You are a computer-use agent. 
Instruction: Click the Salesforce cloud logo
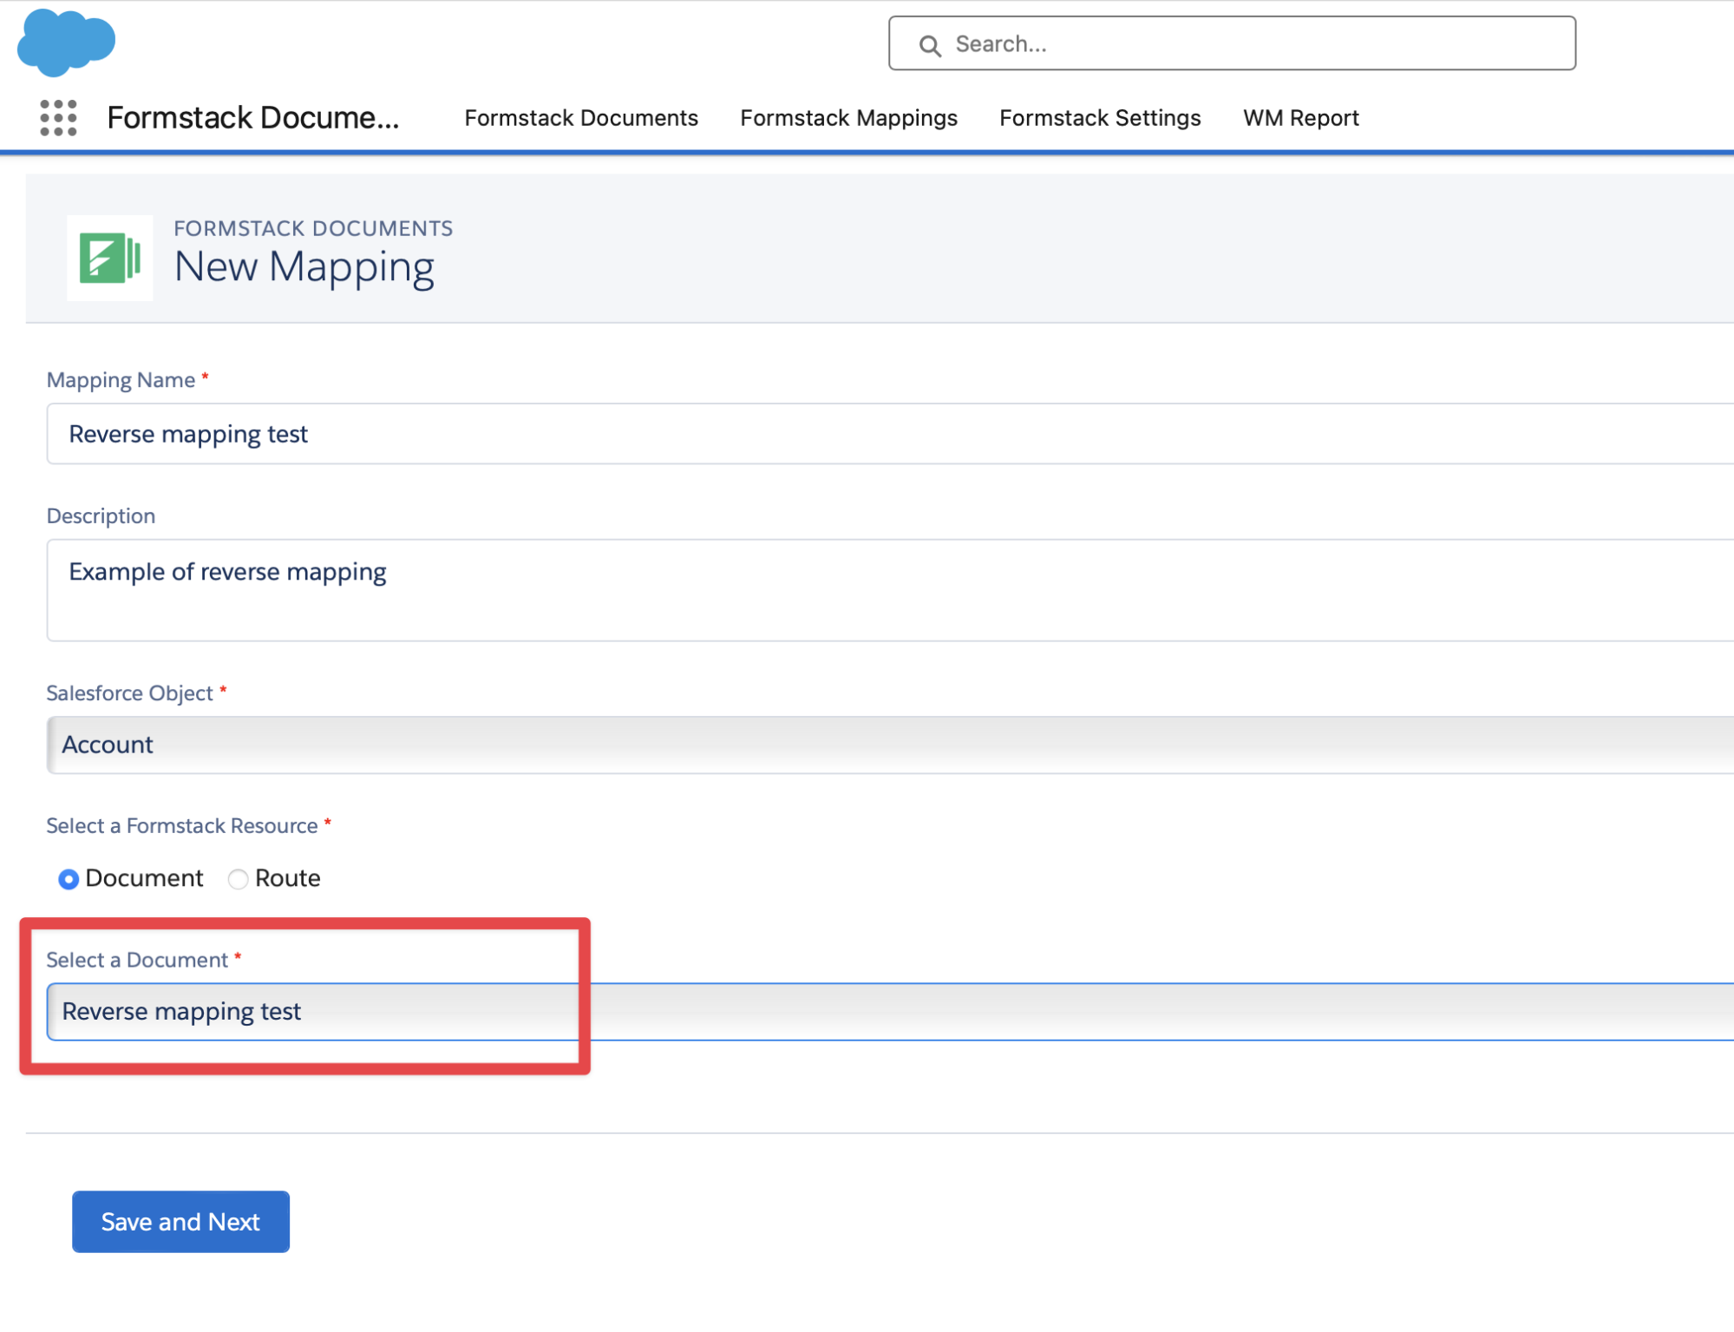(x=66, y=42)
